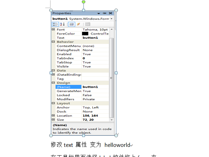209x157 pixels.
Task: Open the Properties window position menu arrow
Action: (99, 13)
